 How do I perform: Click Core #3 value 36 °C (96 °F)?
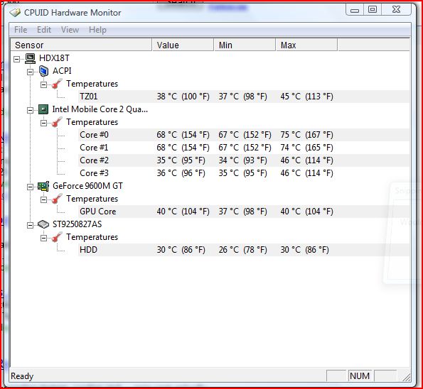[x=181, y=173]
